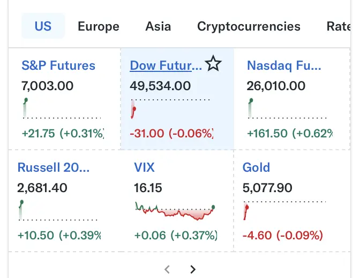Star Dow Futures as a favorite
Viewport: 360px width, 278px height.
point(213,65)
